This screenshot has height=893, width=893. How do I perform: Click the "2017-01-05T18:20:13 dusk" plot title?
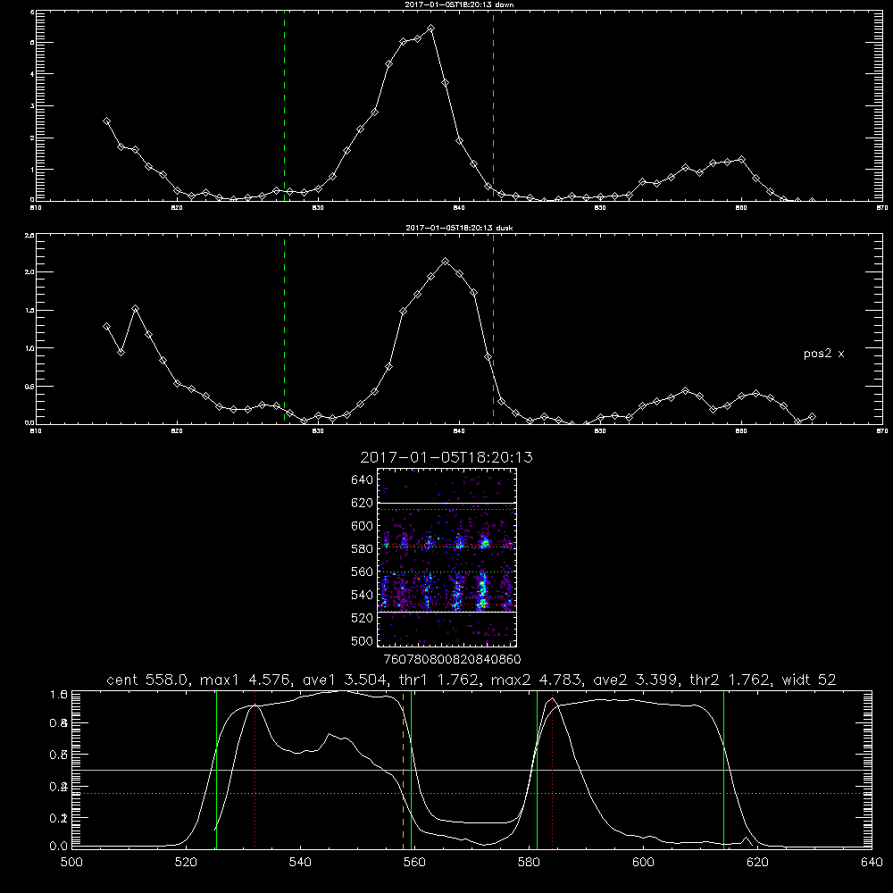pyautogui.click(x=459, y=228)
